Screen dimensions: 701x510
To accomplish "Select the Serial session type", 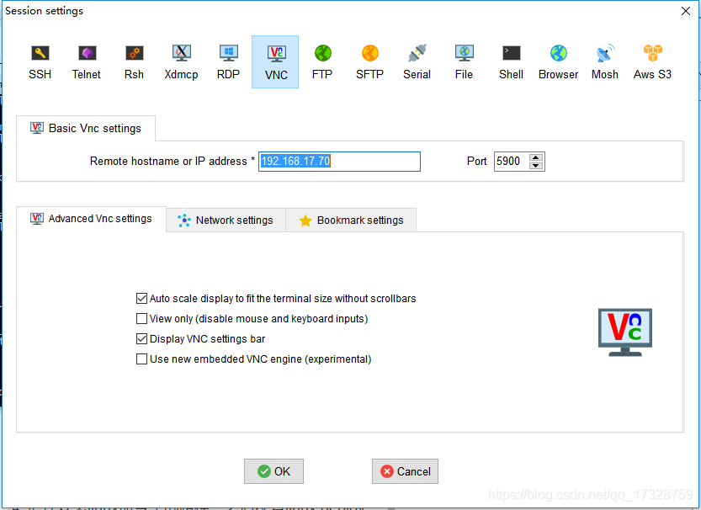I will point(417,61).
